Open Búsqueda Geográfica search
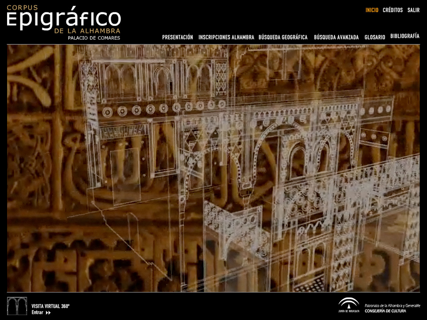Screen dimensions: 427x320 click(x=283, y=37)
